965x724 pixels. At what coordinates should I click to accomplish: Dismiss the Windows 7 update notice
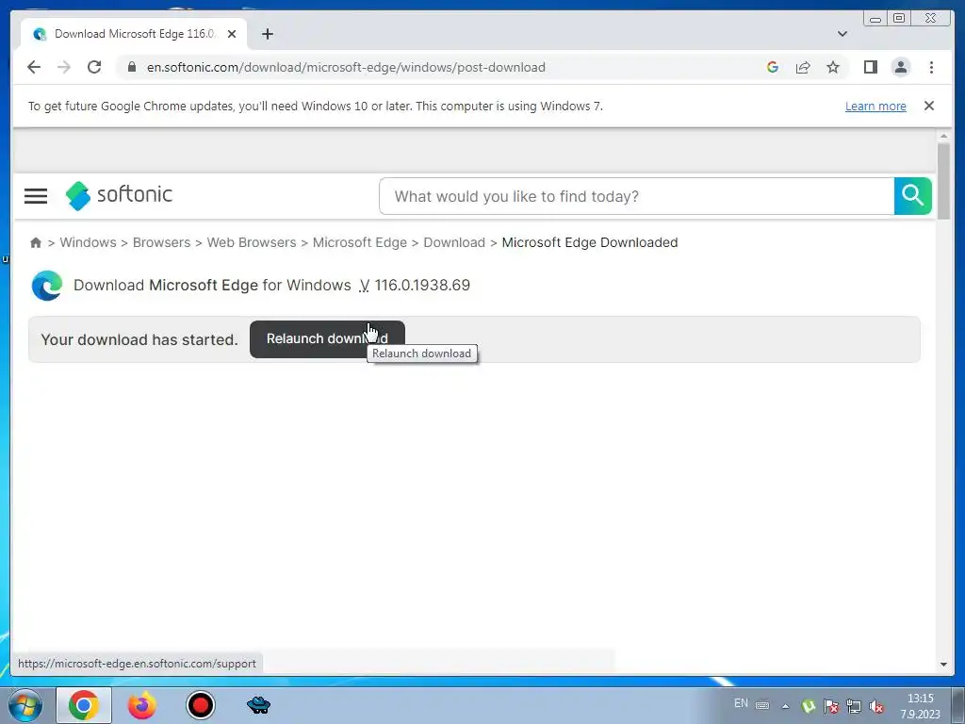(928, 106)
